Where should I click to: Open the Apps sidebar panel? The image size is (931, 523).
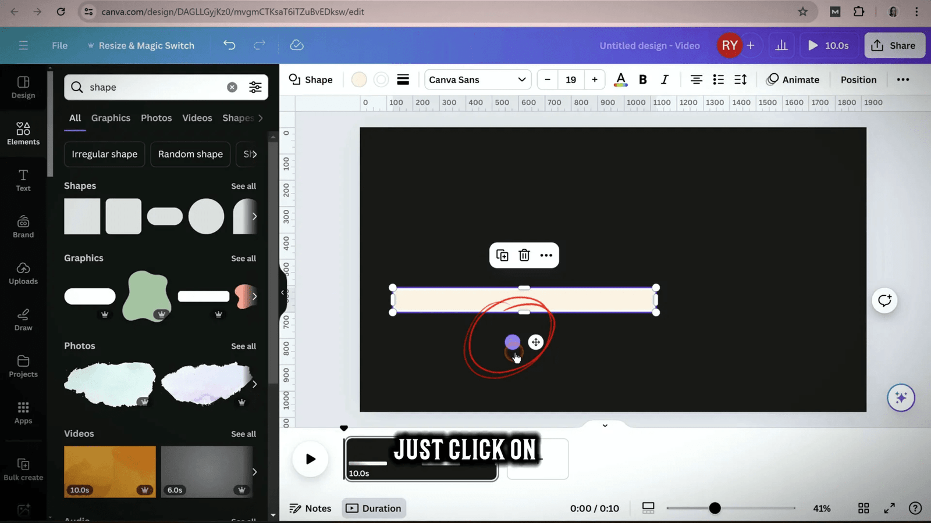point(23,413)
